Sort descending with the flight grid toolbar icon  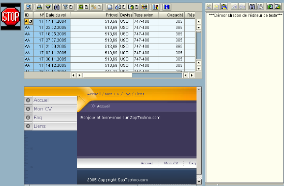[x=48, y=7]
